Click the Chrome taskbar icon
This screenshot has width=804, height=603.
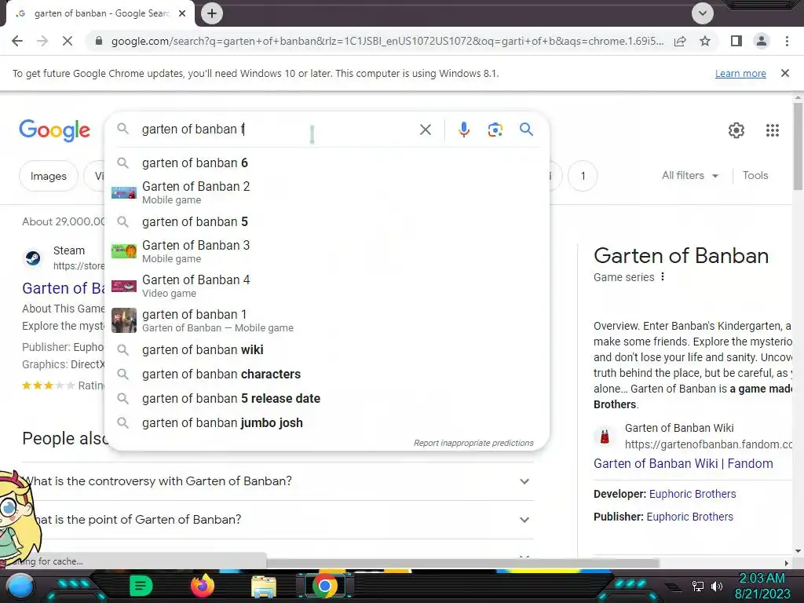(x=324, y=586)
